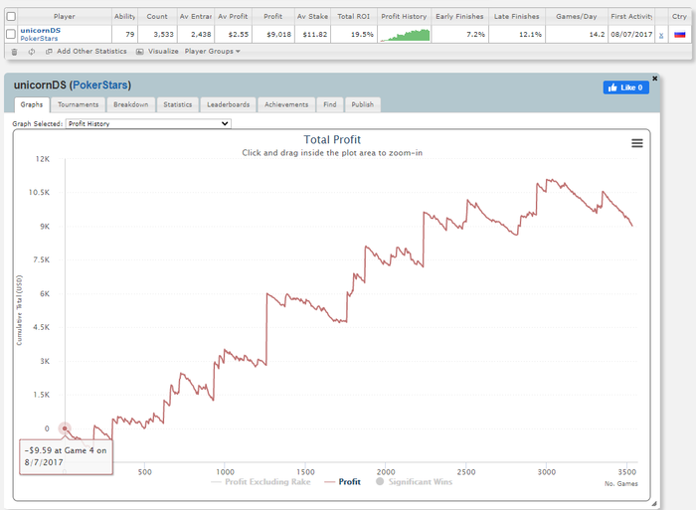Screen dimensions: 696x510
Task: Click the 19.5% total ROI value
Action: pos(362,34)
